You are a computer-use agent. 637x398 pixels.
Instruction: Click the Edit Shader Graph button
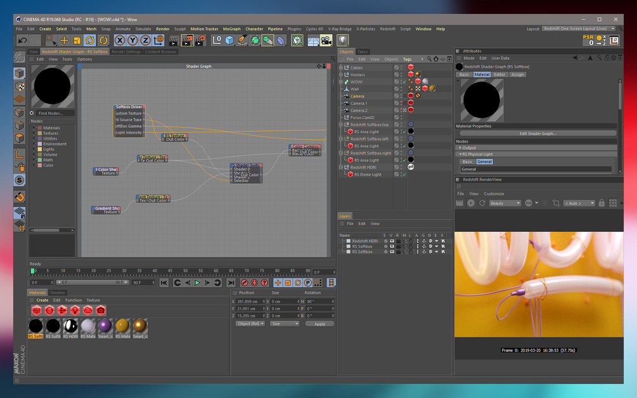(x=537, y=133)
